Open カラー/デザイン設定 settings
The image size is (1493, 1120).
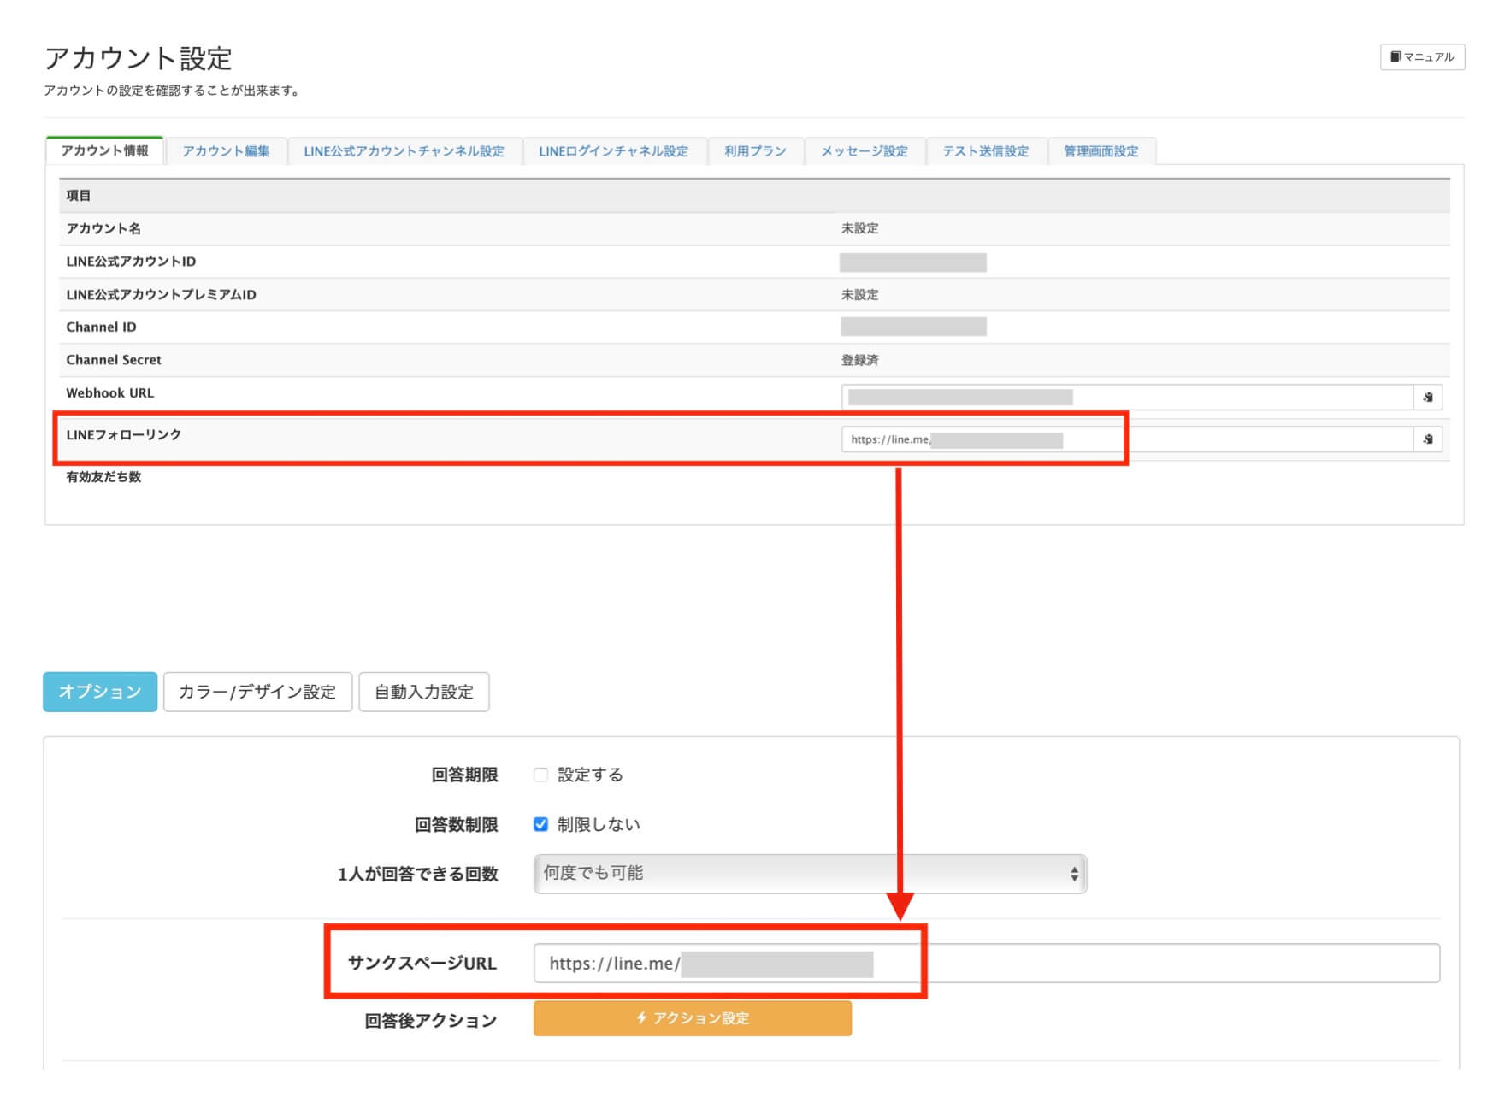(257, 692)
